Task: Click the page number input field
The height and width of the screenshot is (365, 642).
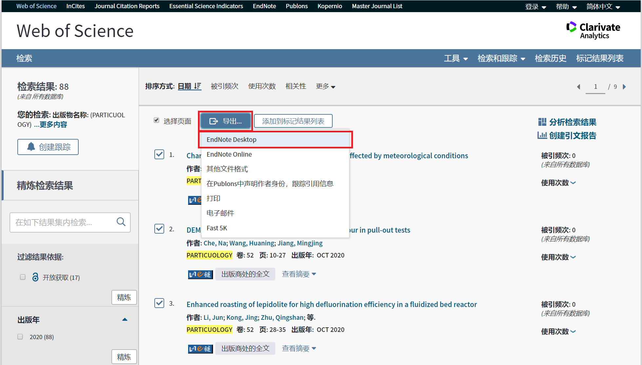Action: 595,87
